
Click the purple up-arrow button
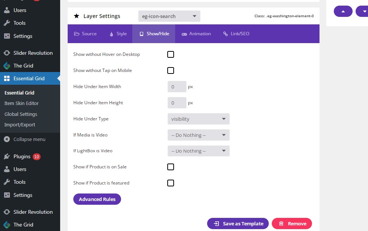[343, 11]
